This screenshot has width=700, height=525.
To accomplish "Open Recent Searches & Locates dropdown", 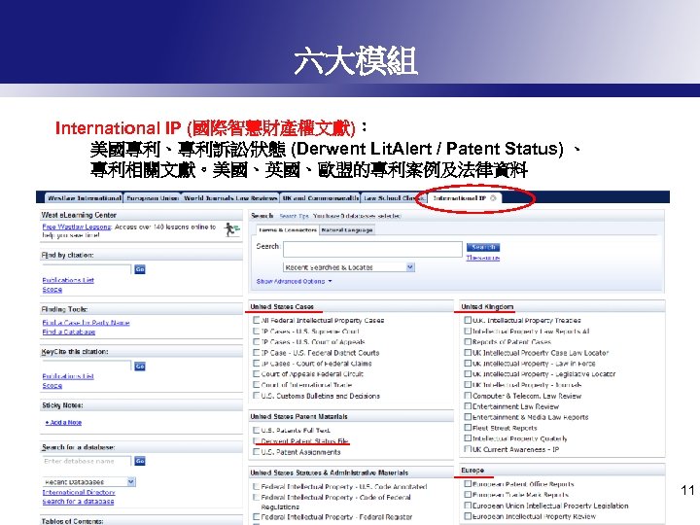I will 349,267.
